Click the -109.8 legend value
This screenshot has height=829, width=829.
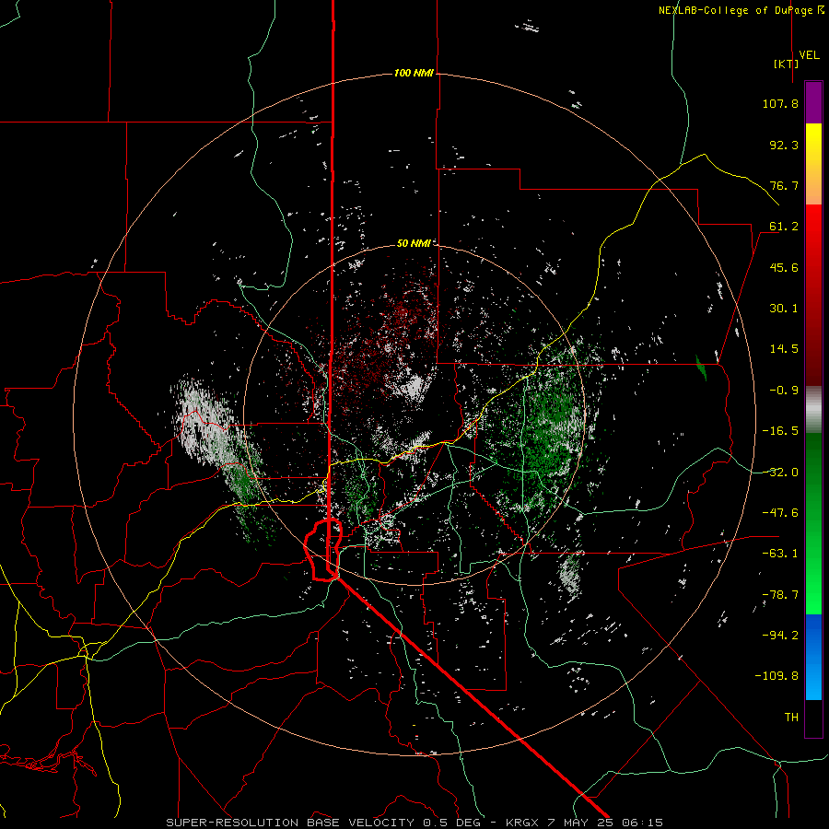click(776, 676)
